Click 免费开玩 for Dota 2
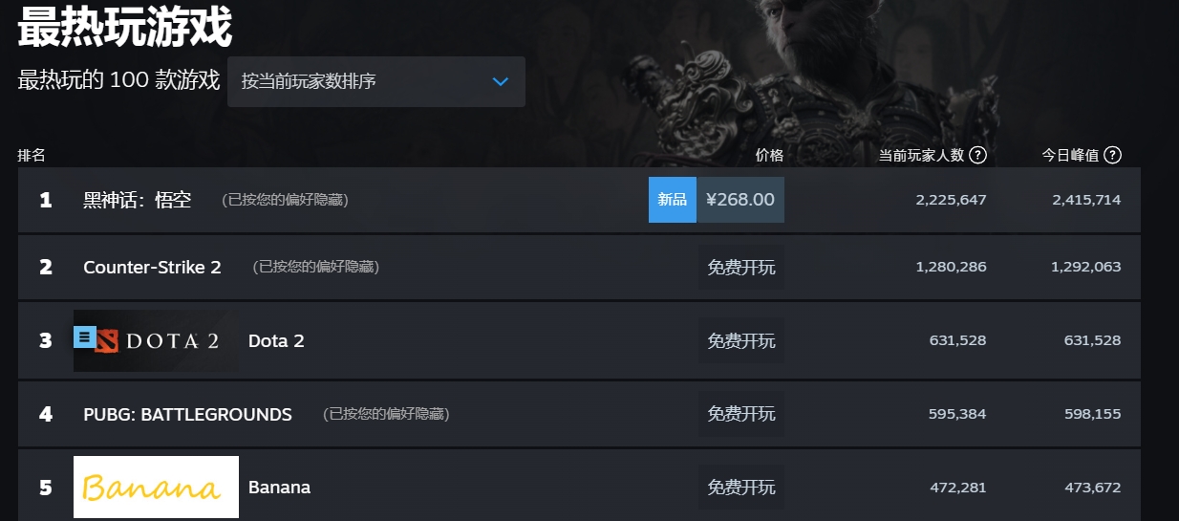Viewport: 1179px width, 521px height. point(741,340)
